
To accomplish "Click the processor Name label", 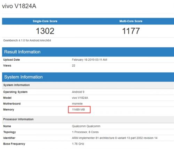I will pyautogui.click(x=7, y=126).
